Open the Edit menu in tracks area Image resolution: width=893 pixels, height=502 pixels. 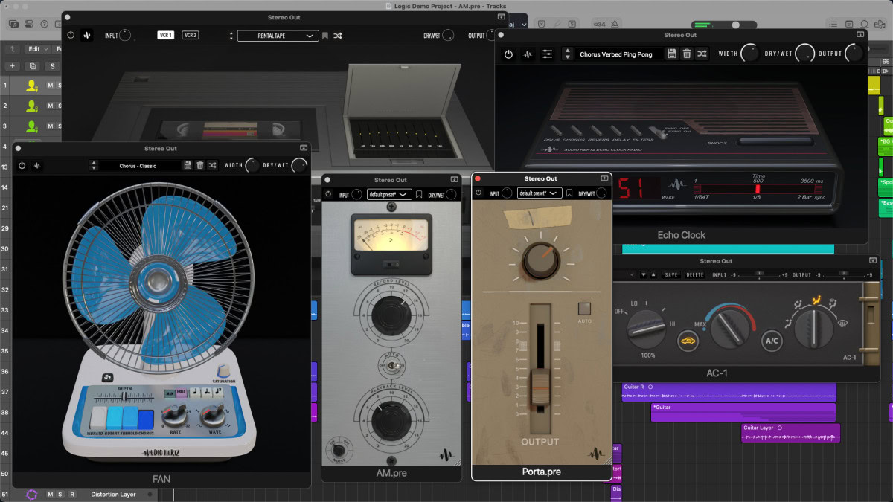point(36,49)
